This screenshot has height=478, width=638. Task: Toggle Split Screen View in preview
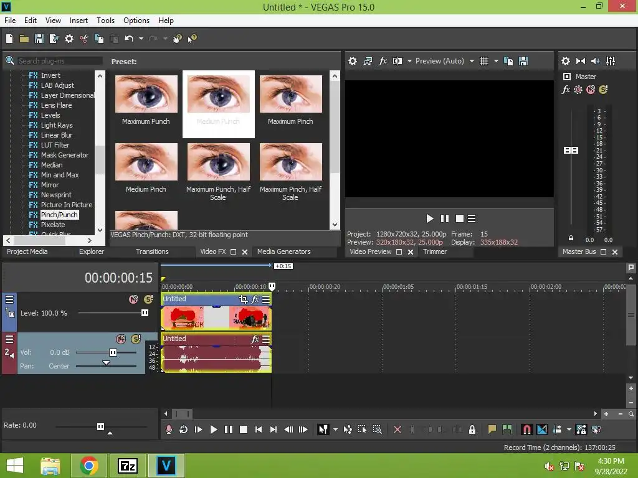397,61
